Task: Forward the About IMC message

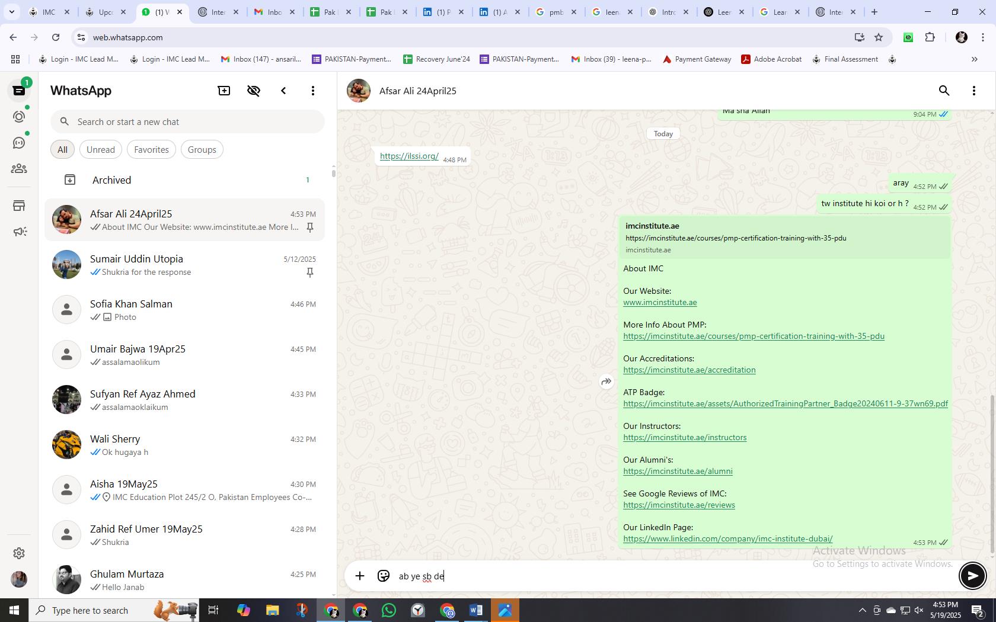Action: [x=606, y=381]
